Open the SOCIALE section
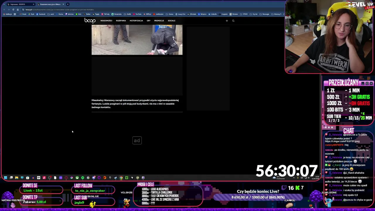 171,21
